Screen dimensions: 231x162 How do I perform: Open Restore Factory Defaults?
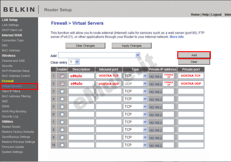18,132
